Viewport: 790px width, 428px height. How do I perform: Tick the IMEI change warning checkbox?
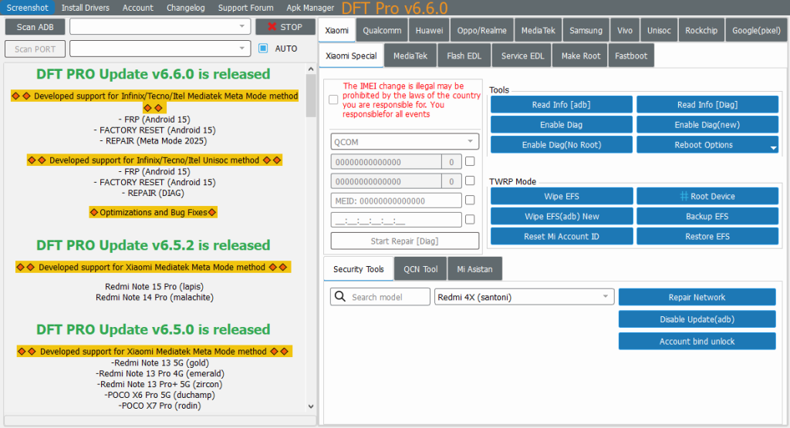click(333, 99)
